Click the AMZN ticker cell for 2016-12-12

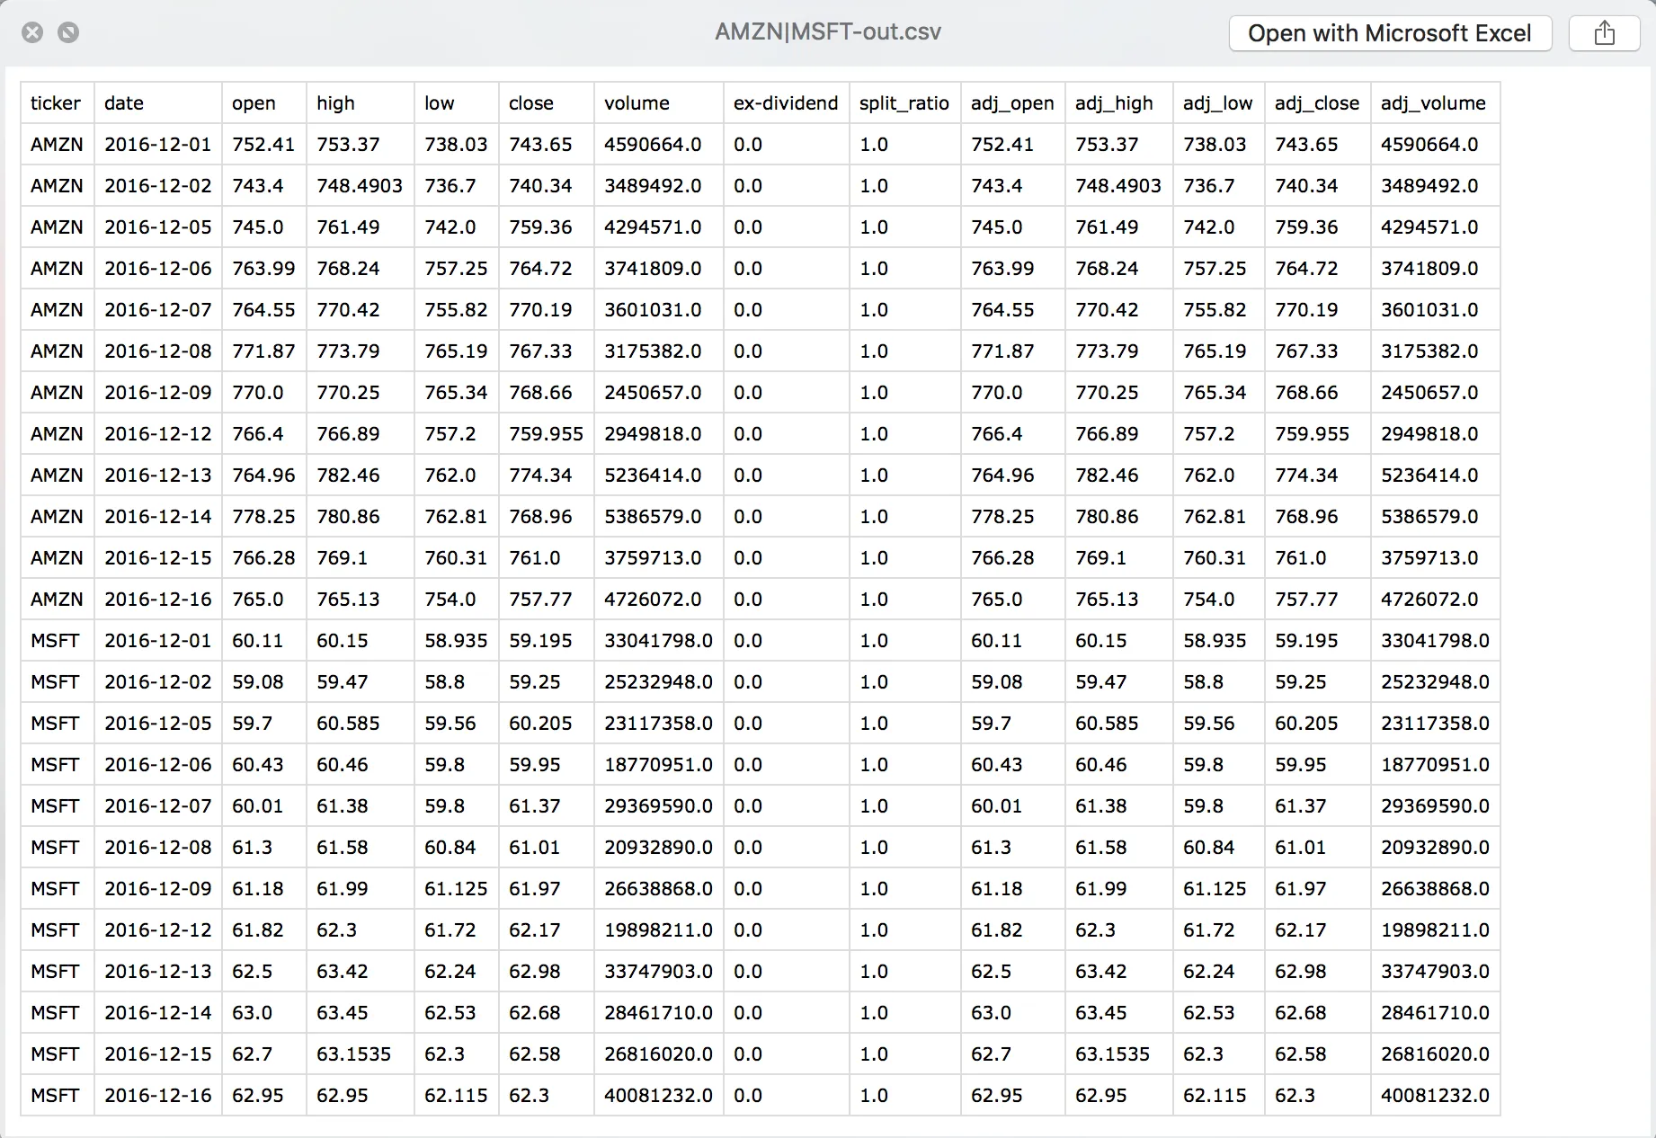coord(57,434)
